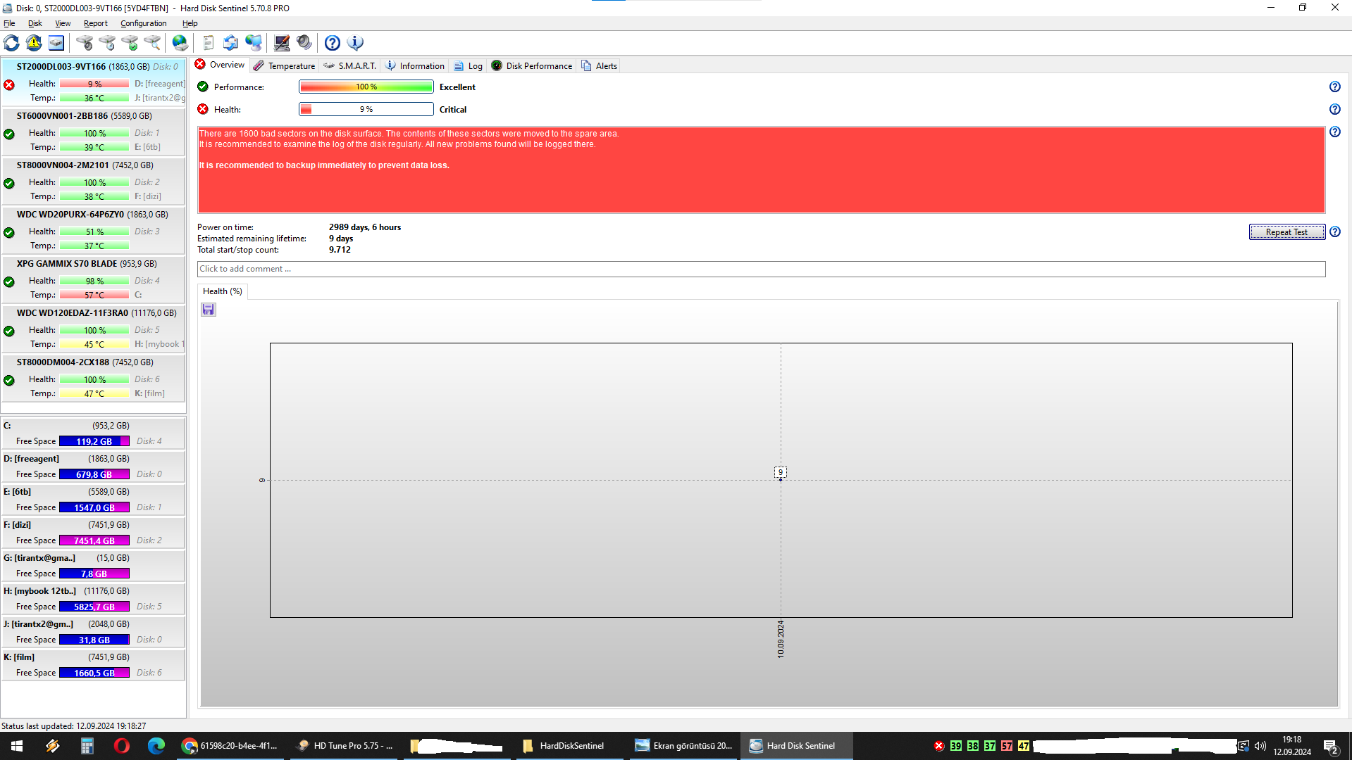Switch to the Temperature tab
The image size is (1352, 760).
(x=285, y=66)
